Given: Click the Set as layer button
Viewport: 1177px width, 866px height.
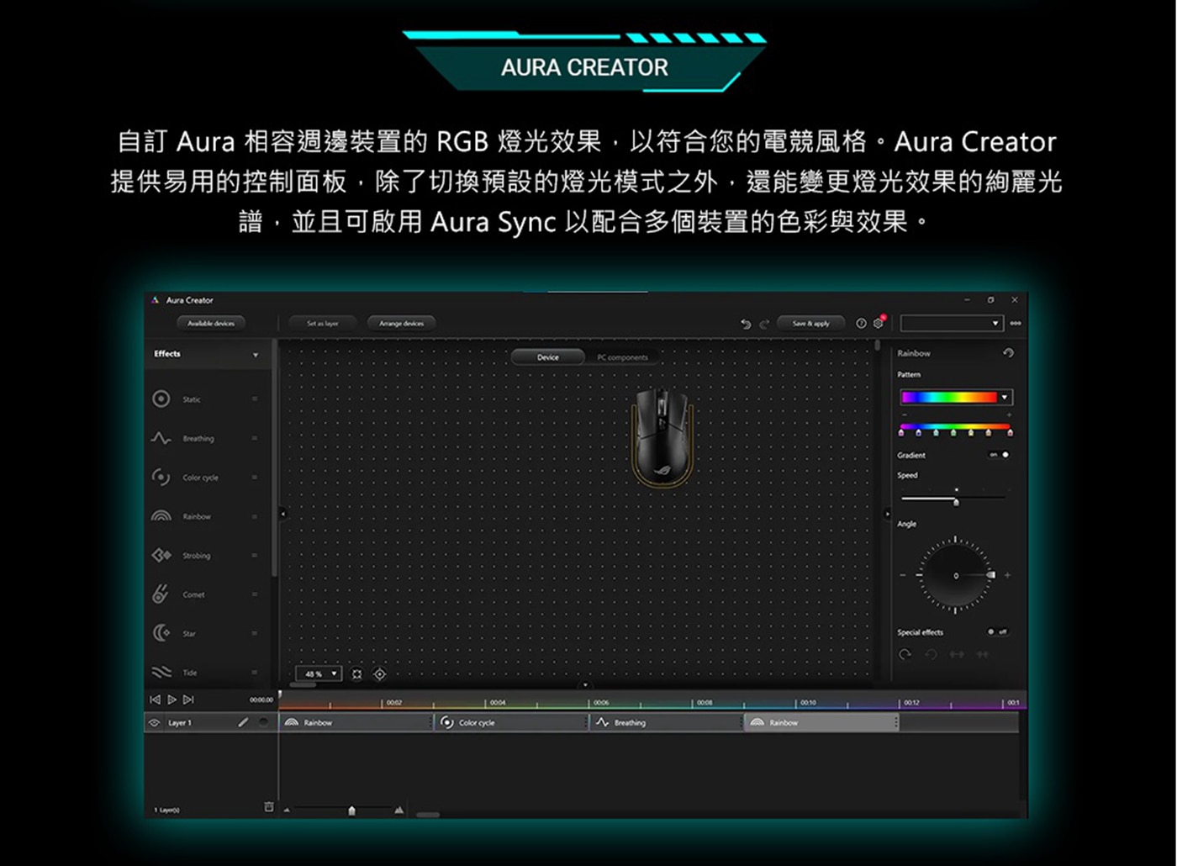Looking at the screenshot, I should coord(322,323).
